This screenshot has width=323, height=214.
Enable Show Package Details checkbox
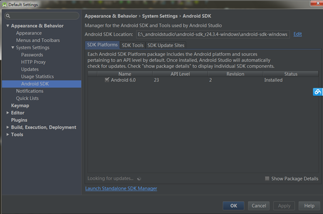click(x=267, y=178)
